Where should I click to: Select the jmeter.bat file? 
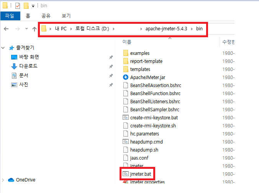141,174
